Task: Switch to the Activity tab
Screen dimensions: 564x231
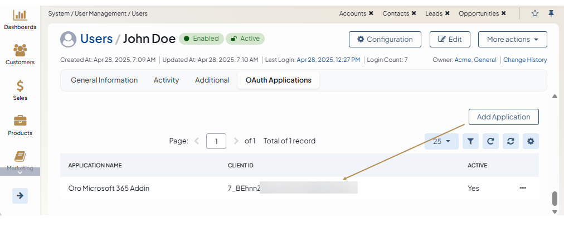Action: click(166, 80)
